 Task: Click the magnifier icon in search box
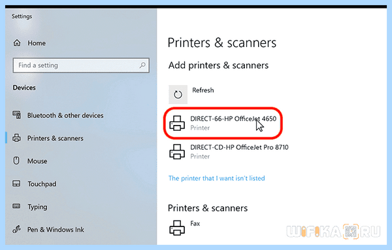[142, 65]
